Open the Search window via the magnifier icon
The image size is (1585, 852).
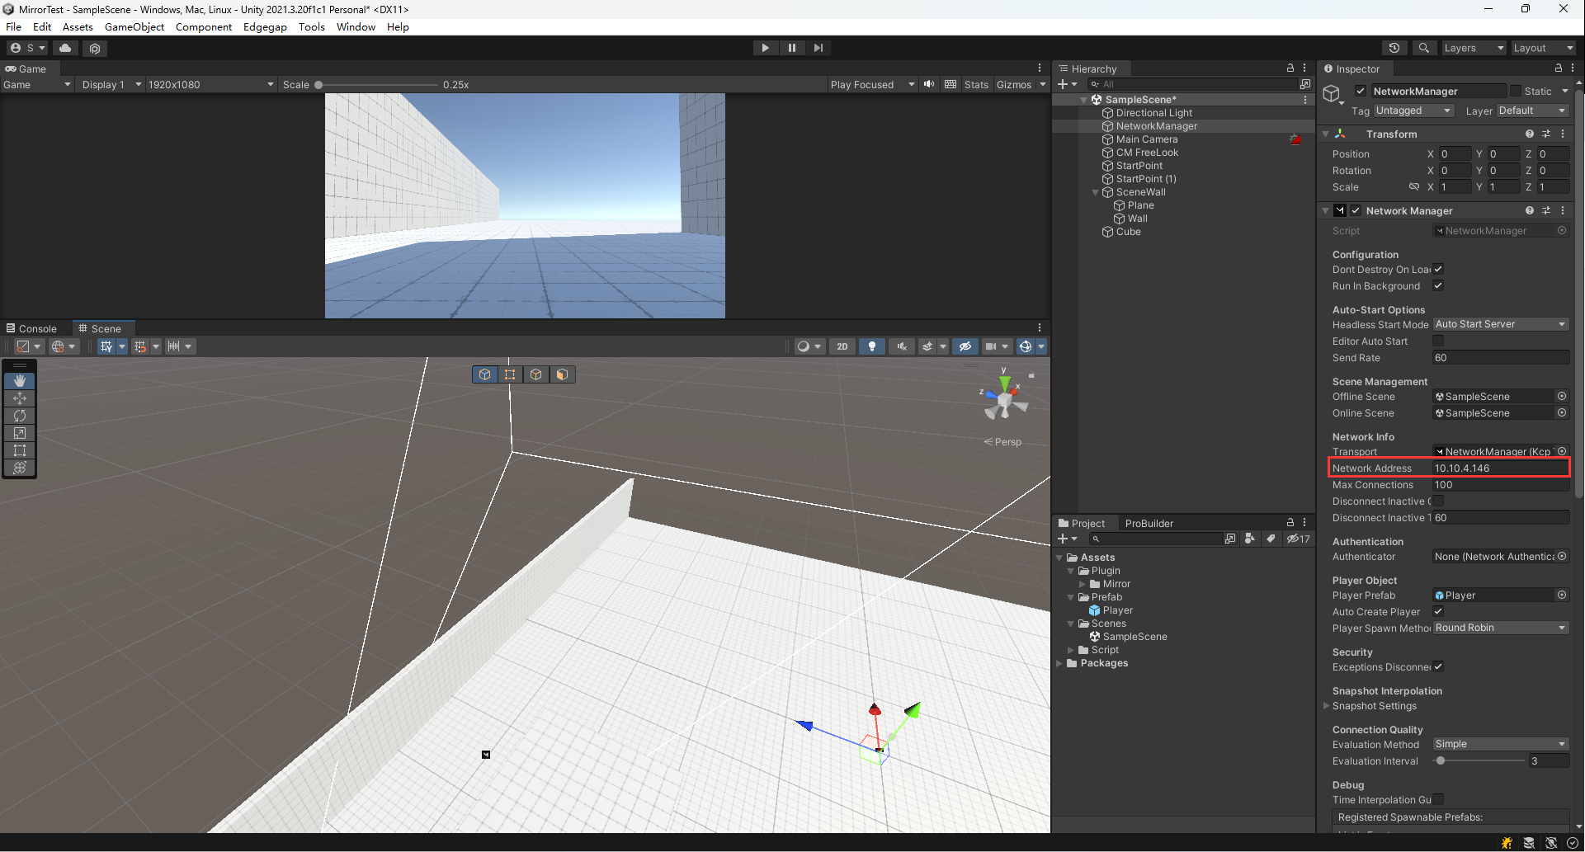1424,48
